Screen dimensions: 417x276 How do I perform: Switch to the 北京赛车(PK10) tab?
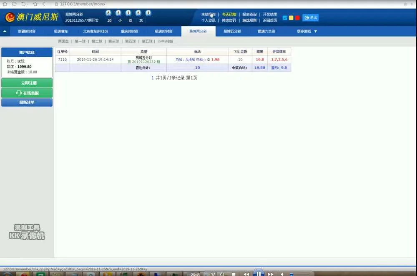(95, 31)
